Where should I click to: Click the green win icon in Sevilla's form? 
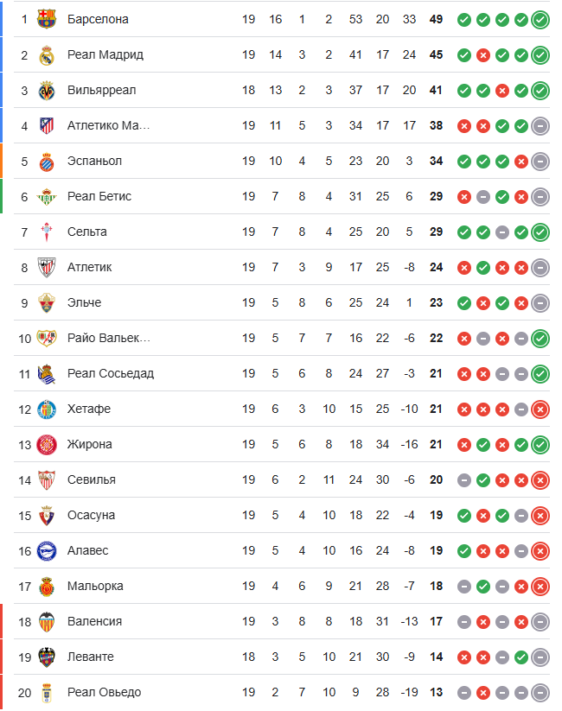coord(483,479)
